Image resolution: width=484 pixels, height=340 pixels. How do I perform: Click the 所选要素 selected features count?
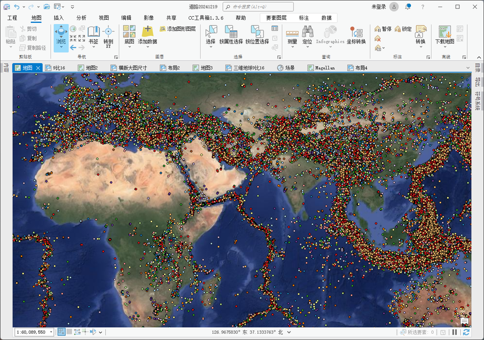point(417,332)
